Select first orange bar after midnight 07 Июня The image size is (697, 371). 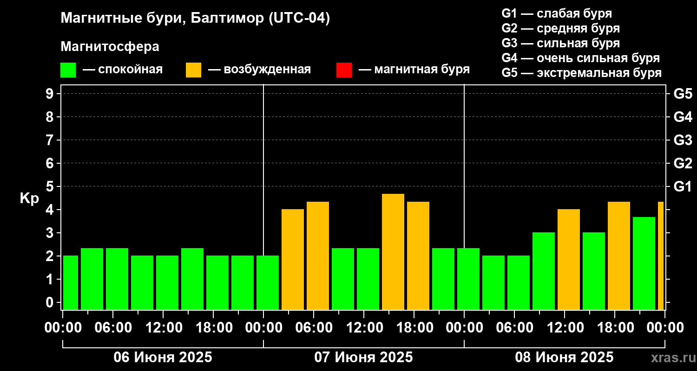coord(293,259)
